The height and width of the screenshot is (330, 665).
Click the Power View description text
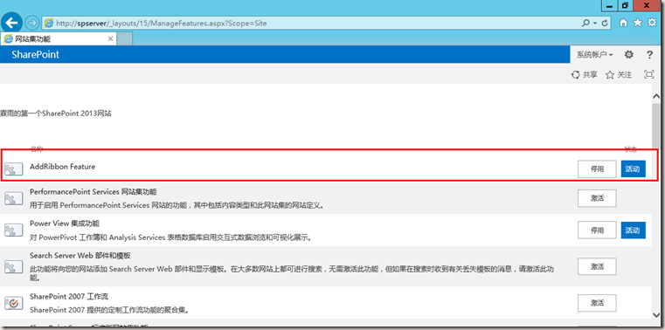click(171, 237)
